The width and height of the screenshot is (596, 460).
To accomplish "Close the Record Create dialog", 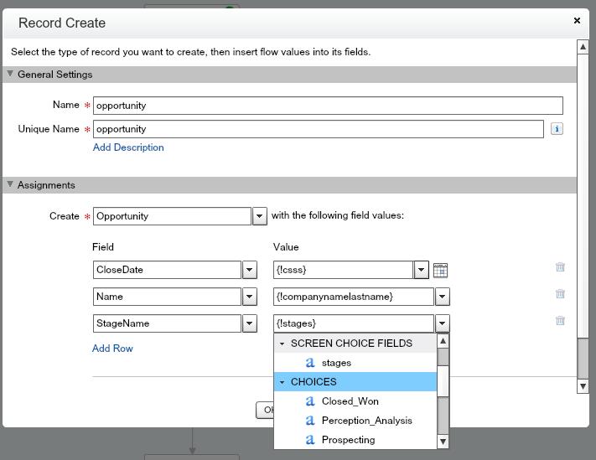I will click(x=577, y=21).
